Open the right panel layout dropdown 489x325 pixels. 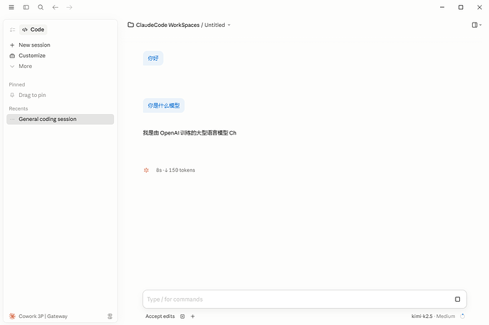tap(476, 25)
